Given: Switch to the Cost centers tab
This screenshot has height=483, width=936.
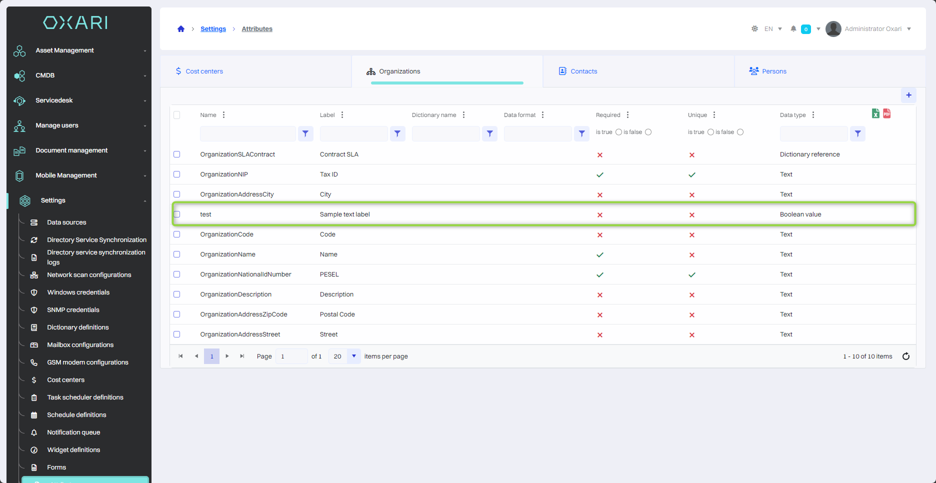Looking at the screenshot, I should point(204,71).
